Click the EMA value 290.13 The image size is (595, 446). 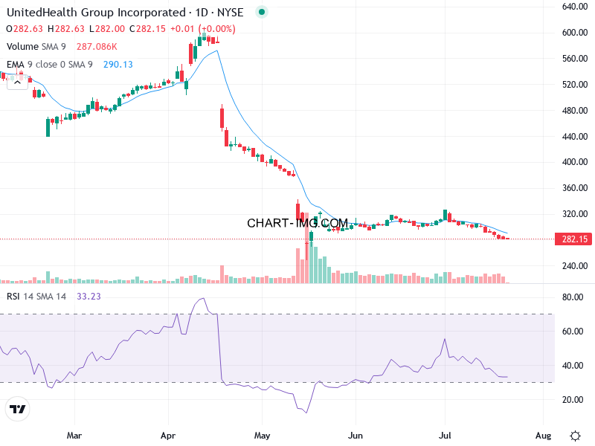click(118, 65)
